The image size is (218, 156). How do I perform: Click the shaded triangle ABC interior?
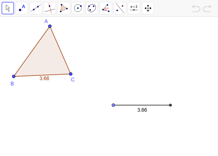click(45, 59)
